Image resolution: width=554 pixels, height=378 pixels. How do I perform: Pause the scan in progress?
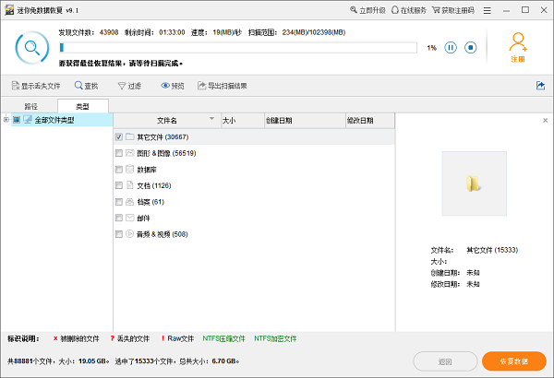point(451,47)
